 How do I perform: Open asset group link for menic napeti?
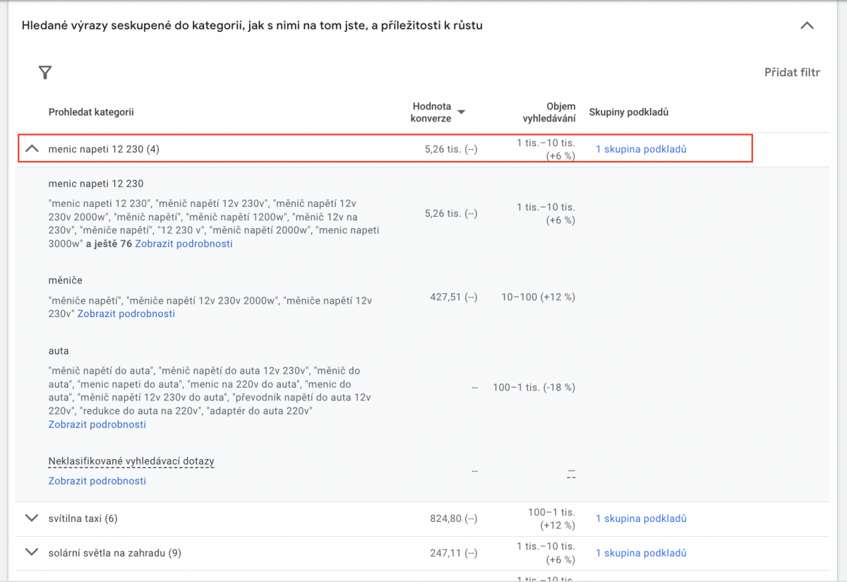pos(640,149)
